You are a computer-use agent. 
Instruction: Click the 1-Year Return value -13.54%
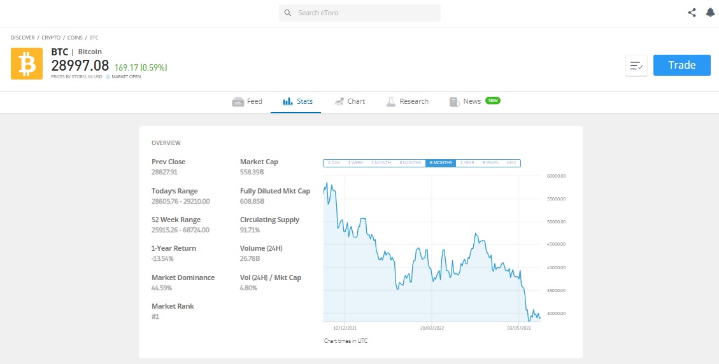click(162, 258)
